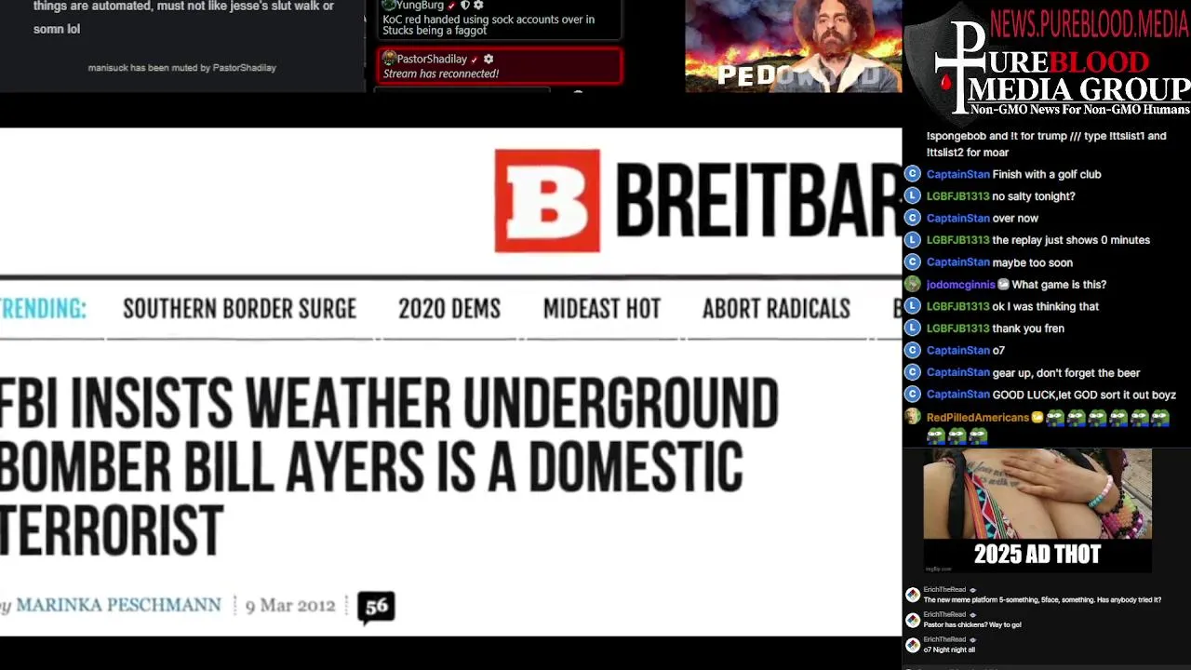1191x670 pixels.
Task: Click the avatar beside the 'GOOD LUCK' message
Action: point(912,395)
